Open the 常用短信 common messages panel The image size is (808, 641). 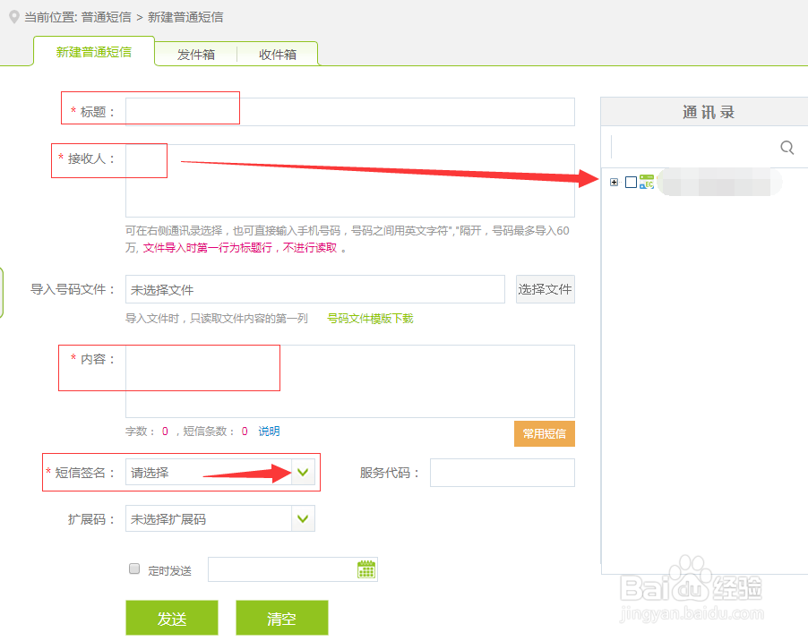544,433
